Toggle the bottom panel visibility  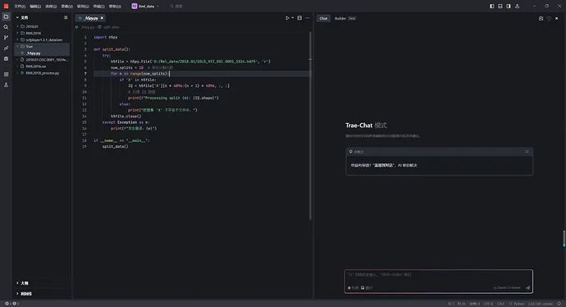500,6
